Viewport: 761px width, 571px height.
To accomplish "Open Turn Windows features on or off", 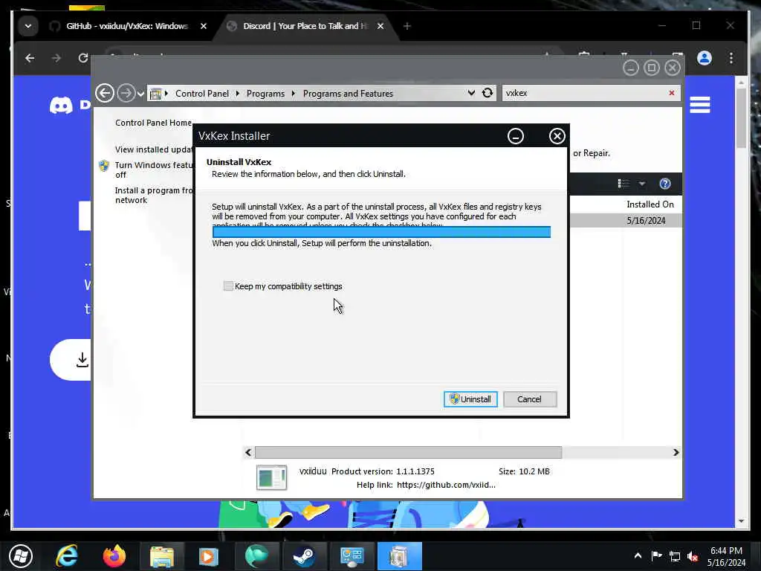I will click(x=154, y=170).
